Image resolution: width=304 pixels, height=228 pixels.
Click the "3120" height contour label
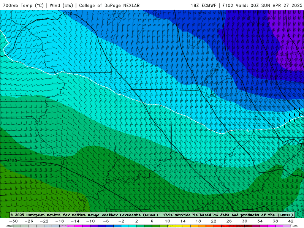[x=67, y=14]
